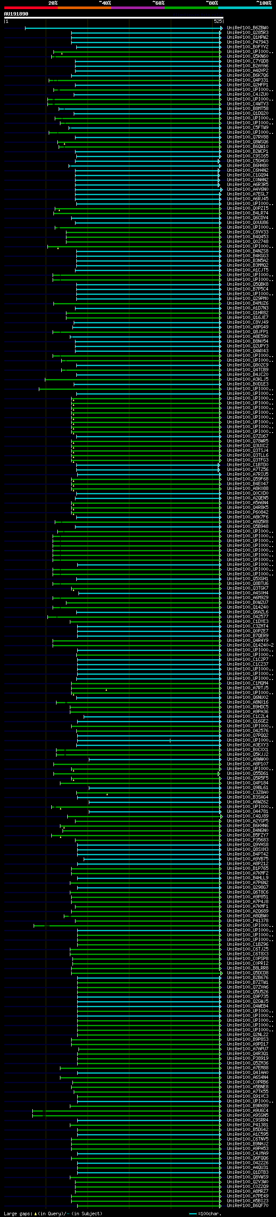Viewport: 276px width, 1217px height.
Task: Select the UniRef100_A6R3R5 label
Action: (248, 185)
